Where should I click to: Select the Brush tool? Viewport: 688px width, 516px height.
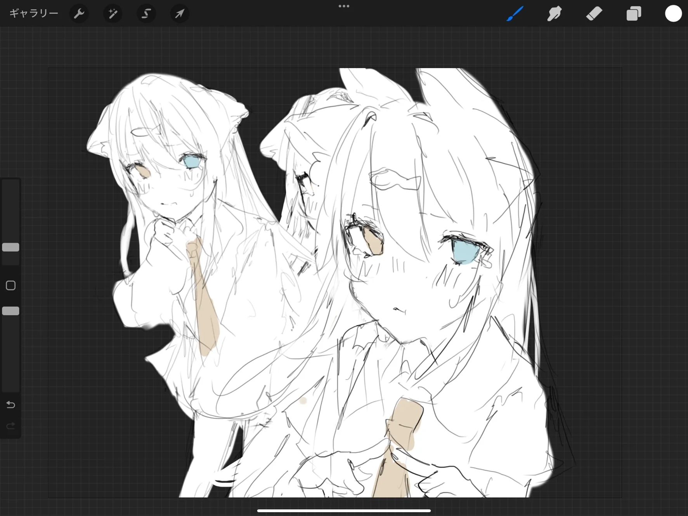coord(515,14)
